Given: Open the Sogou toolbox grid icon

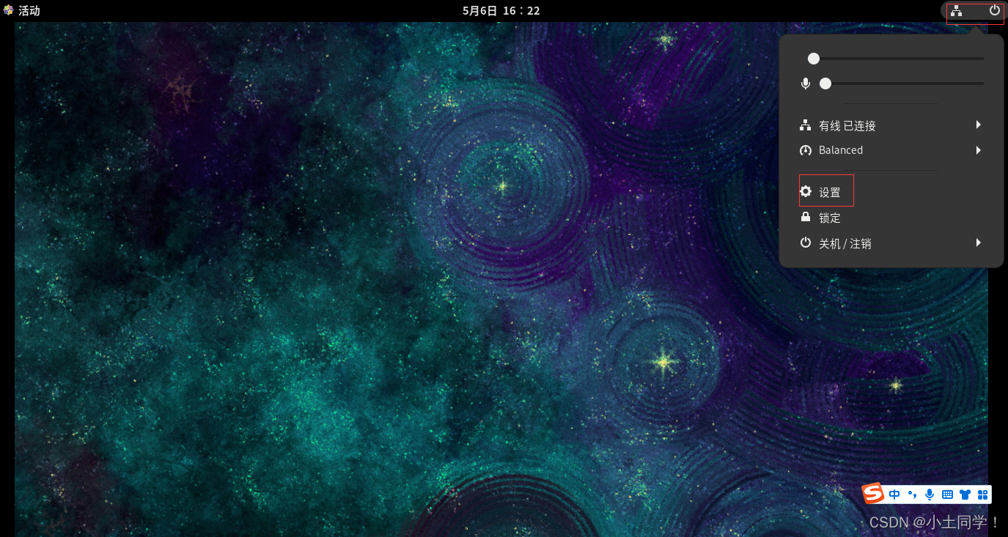Looking at the screenshot, I should coord(982,495).
